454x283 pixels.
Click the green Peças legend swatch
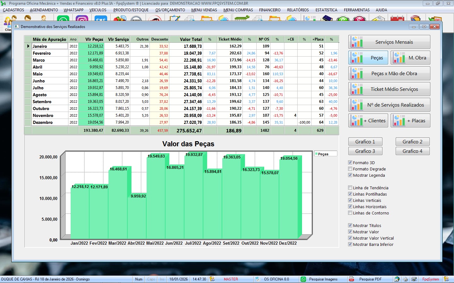click(x=316, y=154)
